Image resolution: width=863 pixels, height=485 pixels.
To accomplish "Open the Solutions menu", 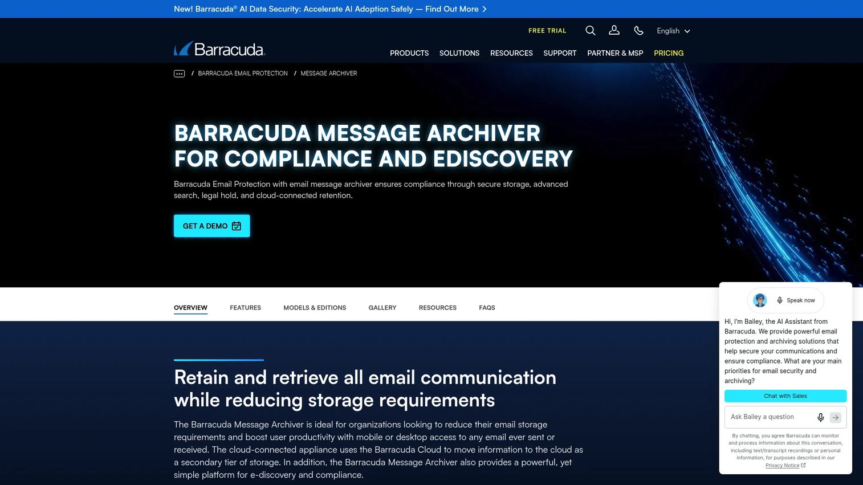I will coord(459,53).
